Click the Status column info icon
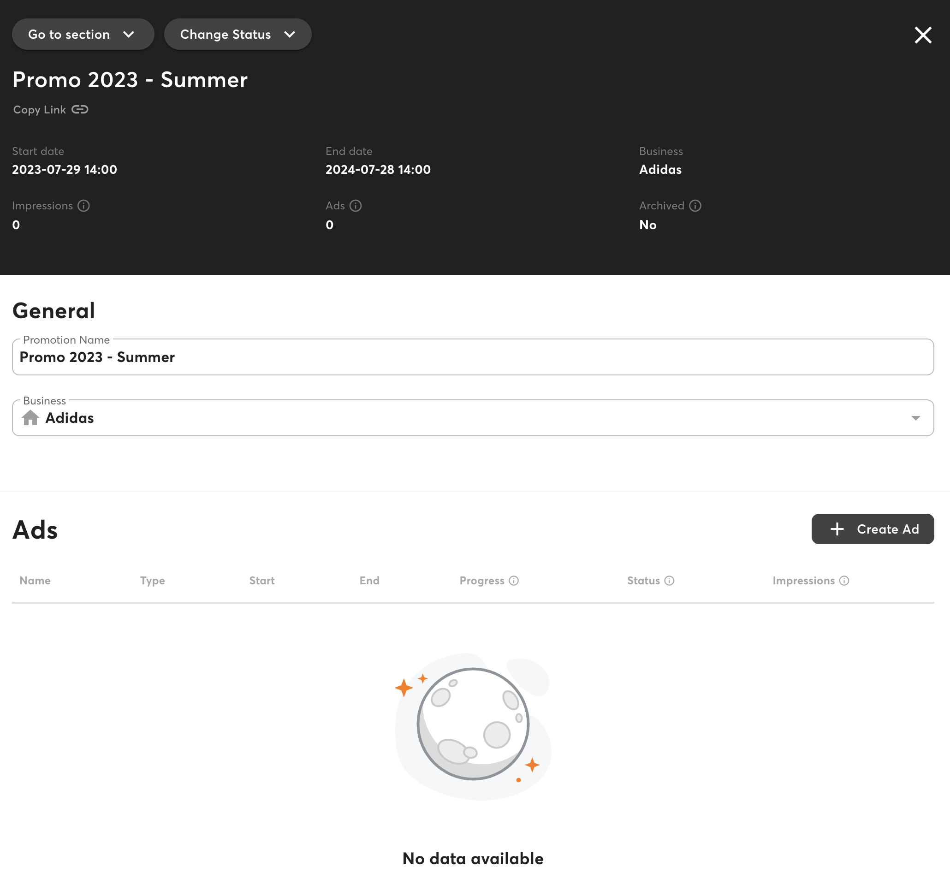The height and width of the screenshot is (879, 950). point(669,580)
